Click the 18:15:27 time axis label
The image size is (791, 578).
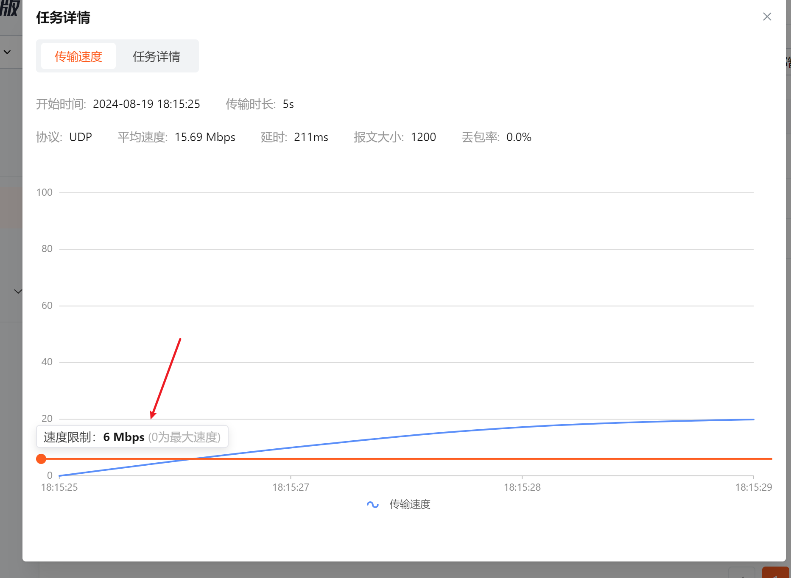tap(291, 487)
